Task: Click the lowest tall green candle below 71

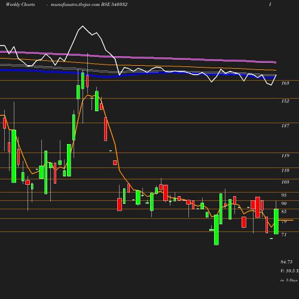Action: click(216, 230)
